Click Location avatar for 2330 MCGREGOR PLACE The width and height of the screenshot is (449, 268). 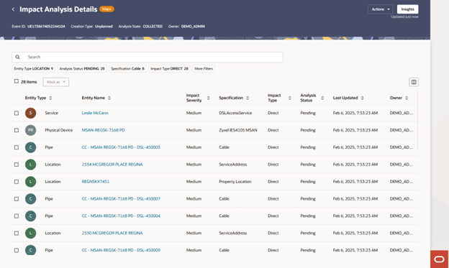[31, 233]
